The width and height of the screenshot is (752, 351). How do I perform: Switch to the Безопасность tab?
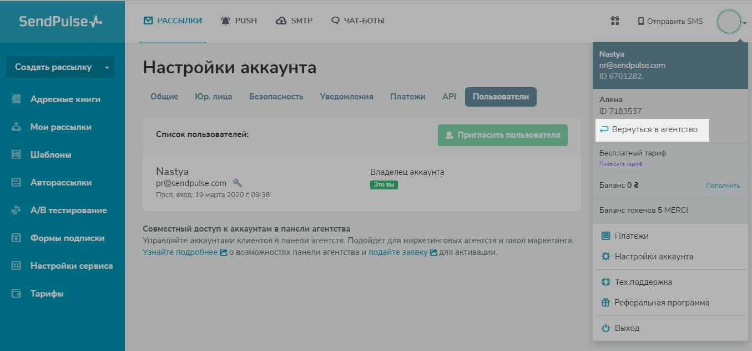276,96
